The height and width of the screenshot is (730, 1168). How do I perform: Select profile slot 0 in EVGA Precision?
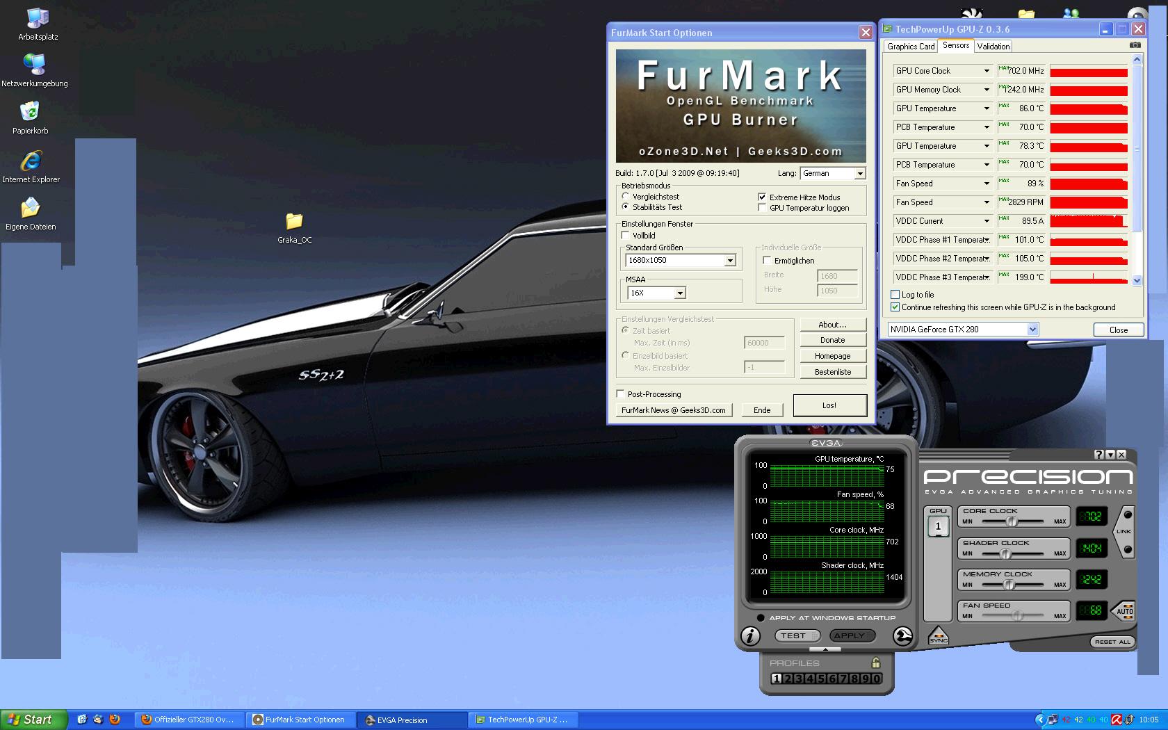(x=877, y=679)
